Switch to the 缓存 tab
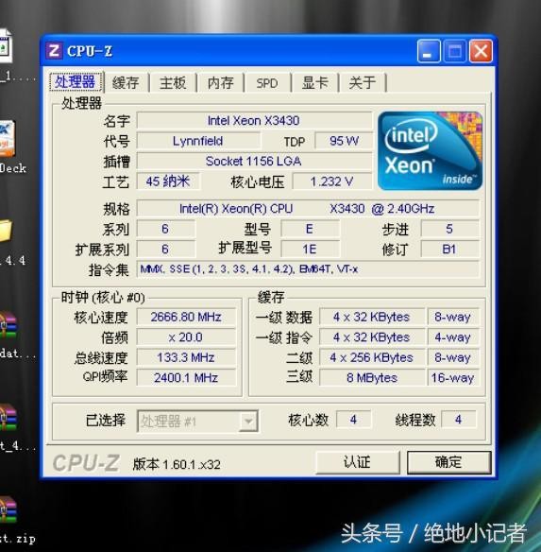This screenshot has height=552, width=541. (126, 83)
